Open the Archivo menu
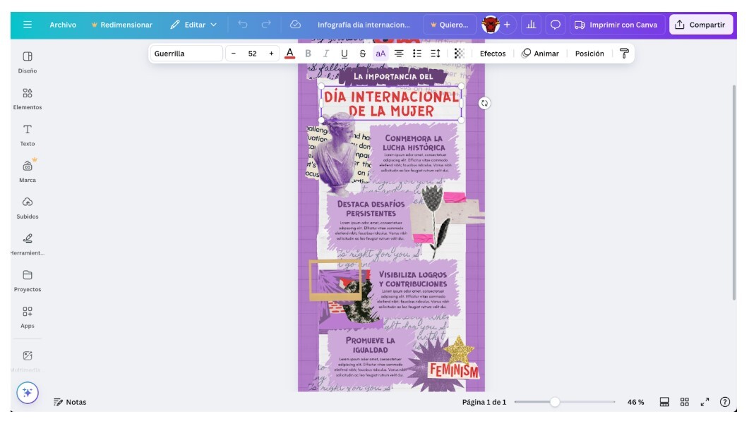The height and width of the screenshot is (421, 749). pyautogui.click(x=63, y=25)
